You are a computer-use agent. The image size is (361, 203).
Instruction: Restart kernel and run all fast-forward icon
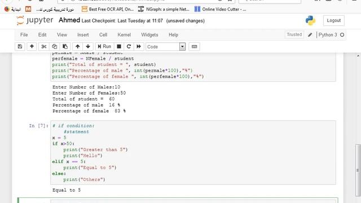point(139,46)
